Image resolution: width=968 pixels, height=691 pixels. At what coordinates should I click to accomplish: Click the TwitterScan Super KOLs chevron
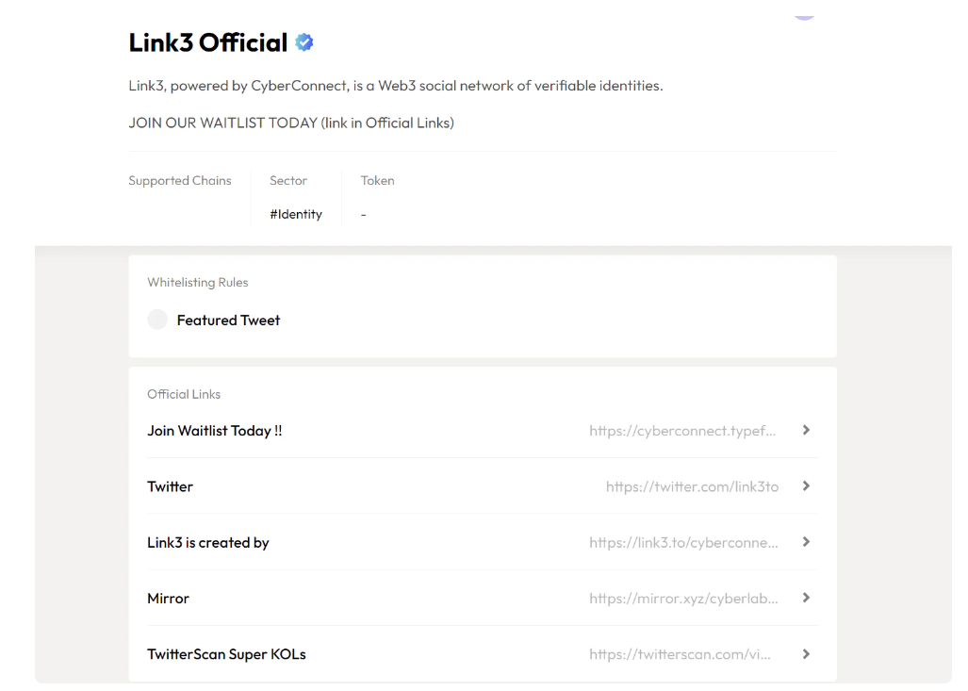pyautogui.click(x=806, y=654)
